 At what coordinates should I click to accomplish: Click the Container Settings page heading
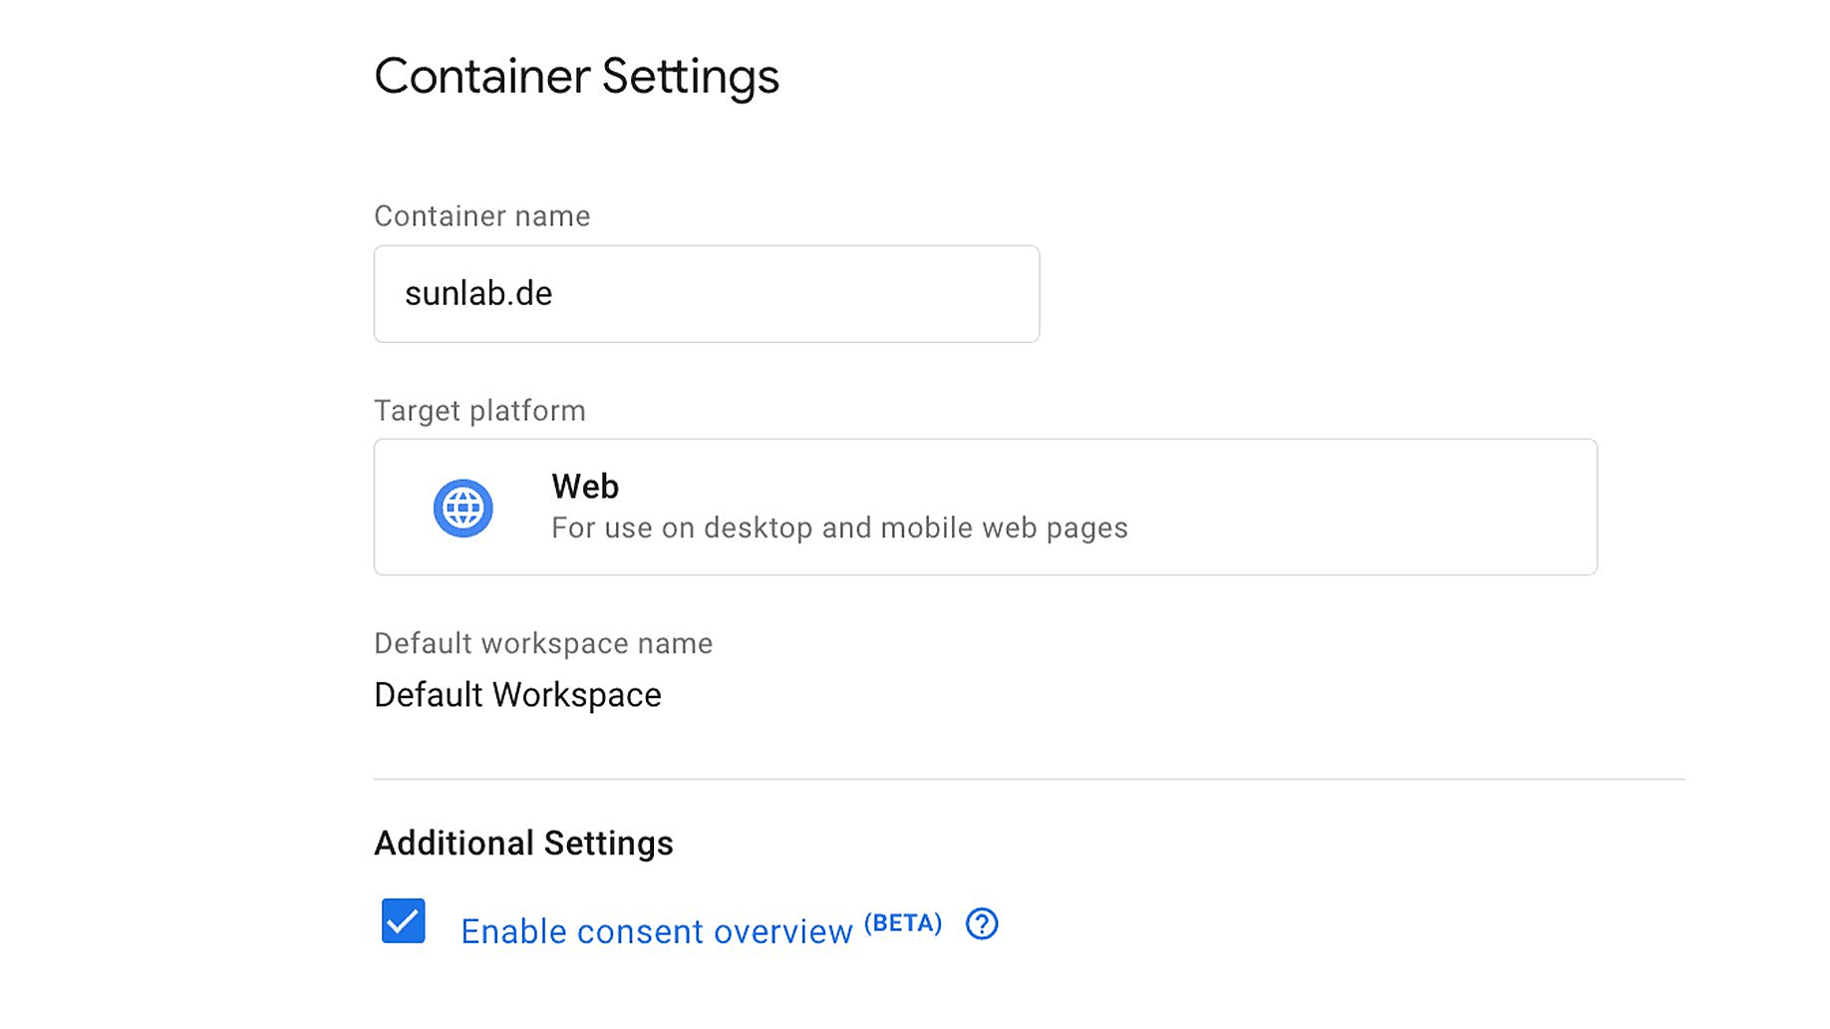click(576, 77)
